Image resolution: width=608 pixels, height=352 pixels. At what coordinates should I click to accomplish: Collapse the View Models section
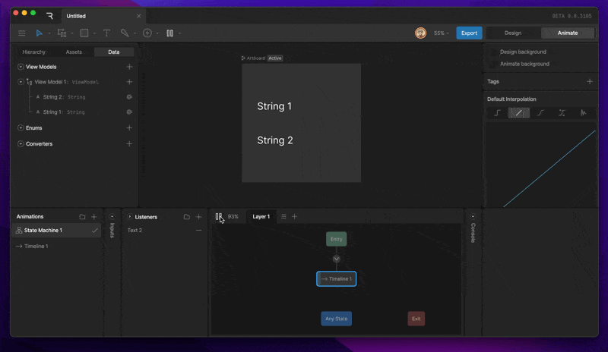[x=21, y=67]
